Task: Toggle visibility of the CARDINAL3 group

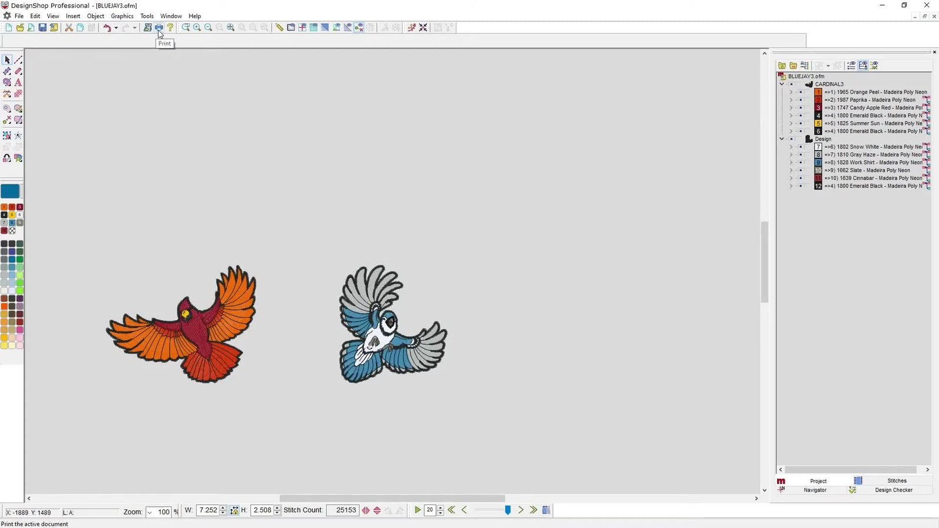Action: point(791,84)
